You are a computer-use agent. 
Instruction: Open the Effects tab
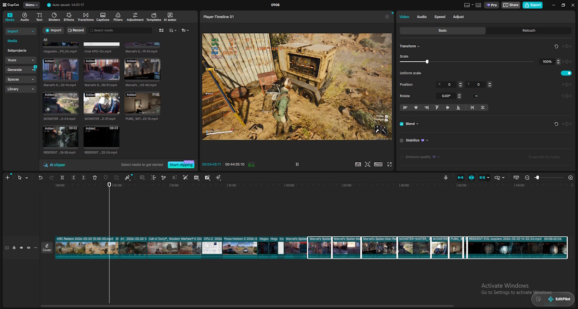[x=69, y=17]
